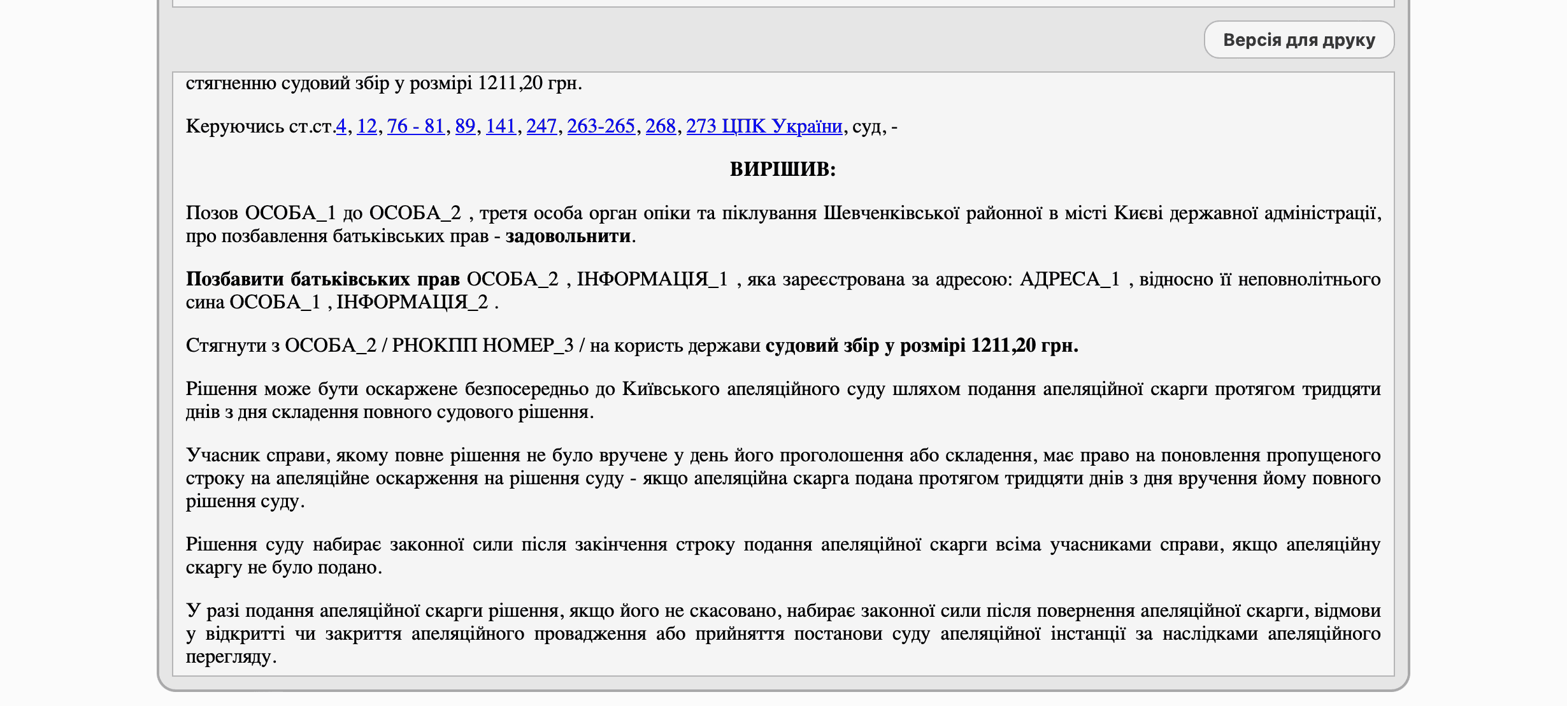Viewport: 1567px width, 706px height.
Task: Click the paragraph starting 'У разі подання'
Action: [783, 633]
